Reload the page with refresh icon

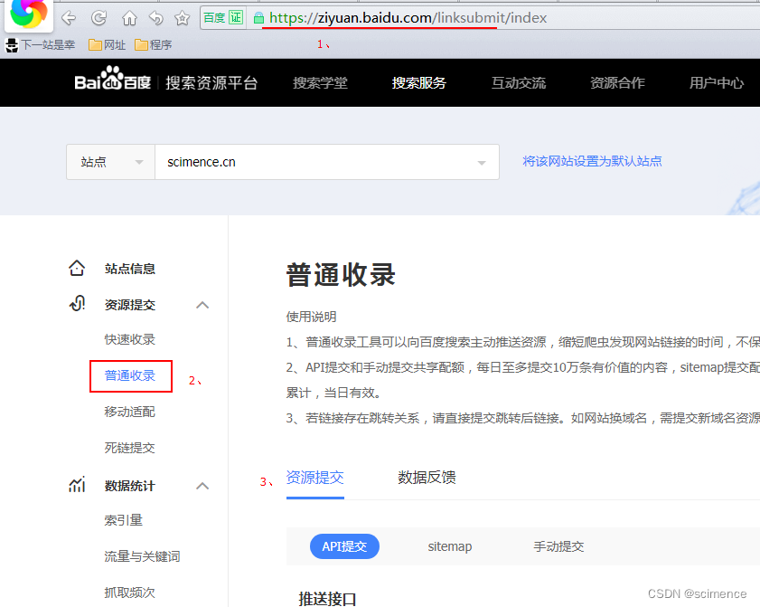pyautogui.click(x=99, y=18)
